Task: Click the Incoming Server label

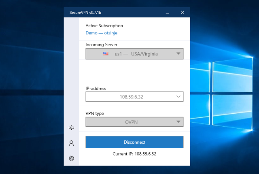Action: (x=102, y=45)
